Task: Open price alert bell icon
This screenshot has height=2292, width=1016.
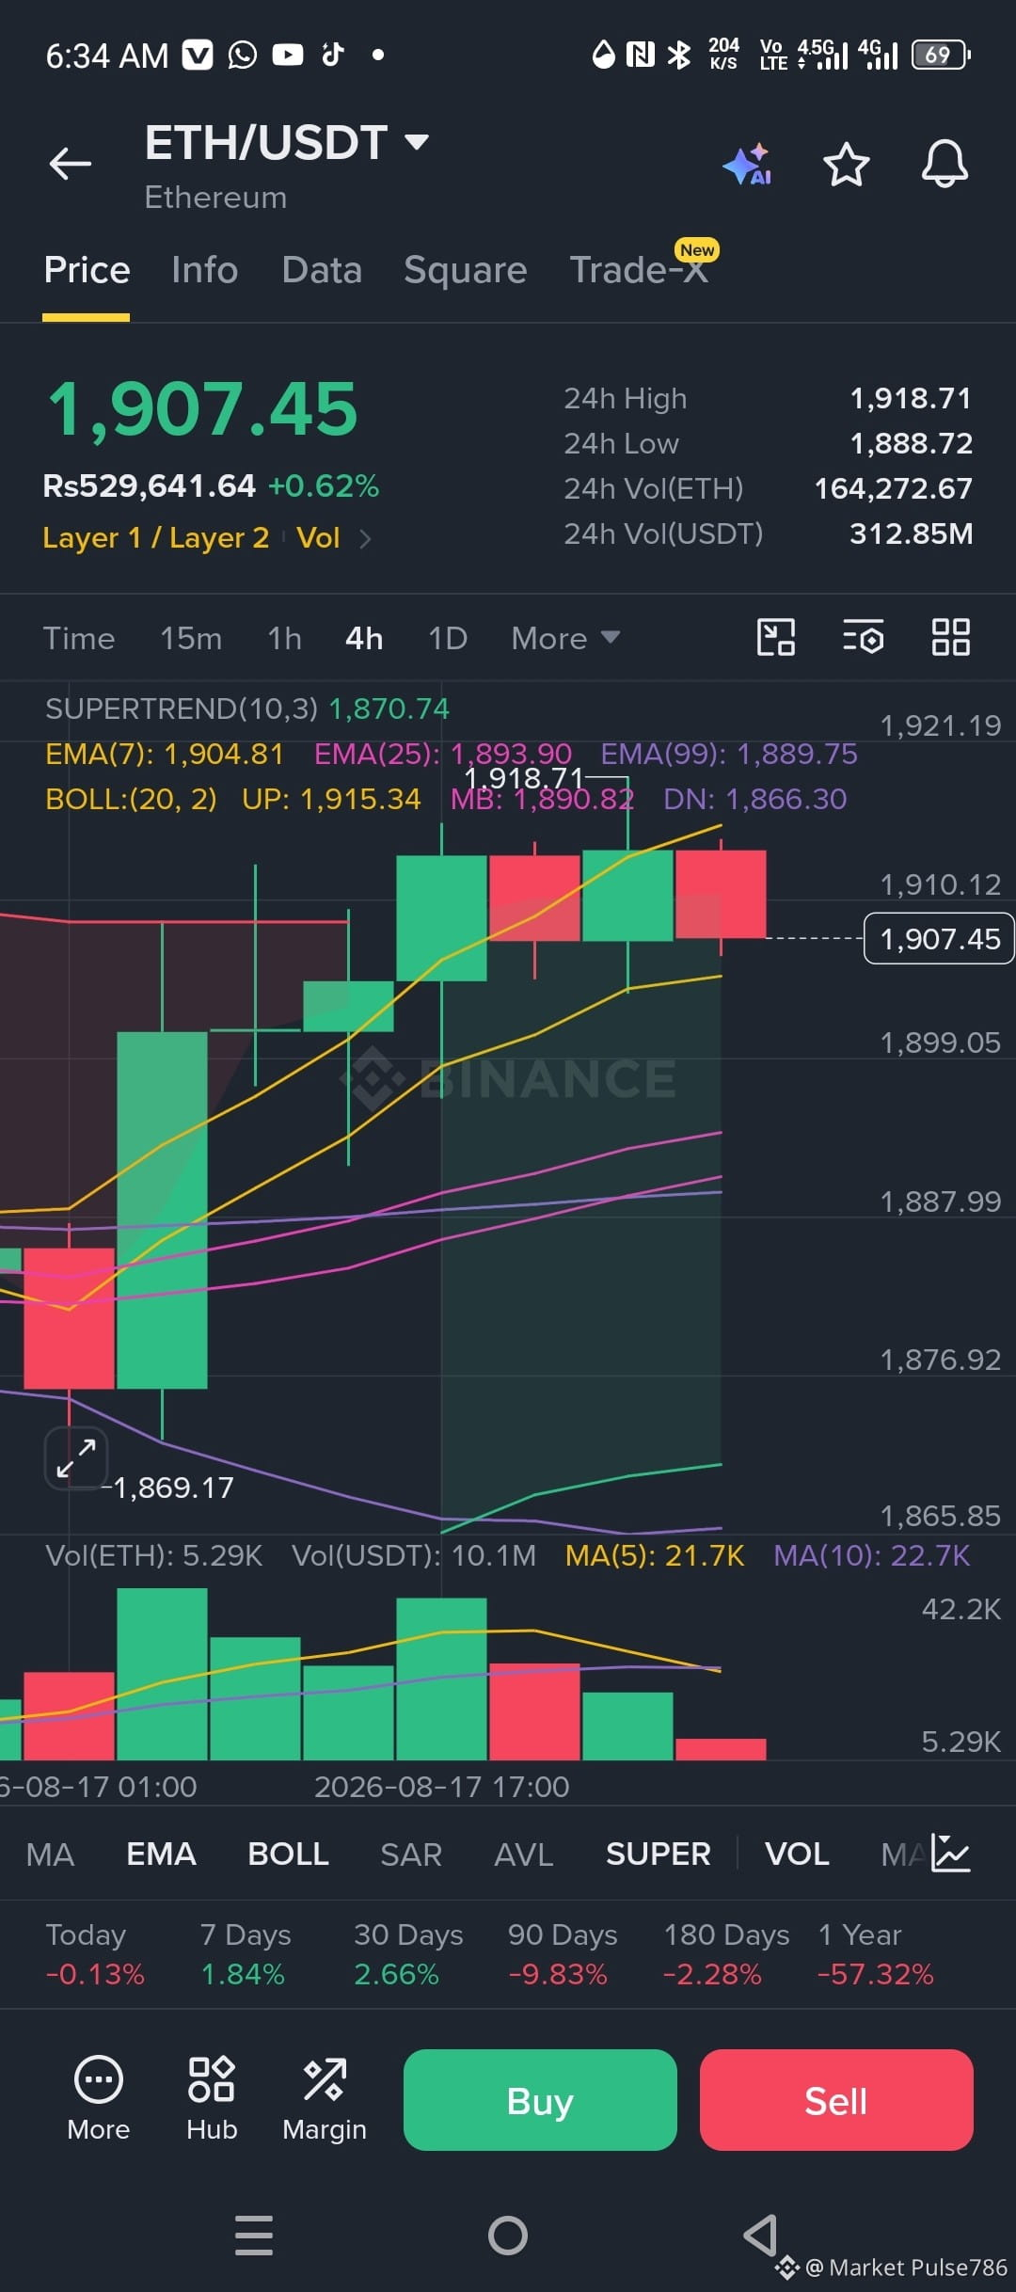Action: (945, 165)
